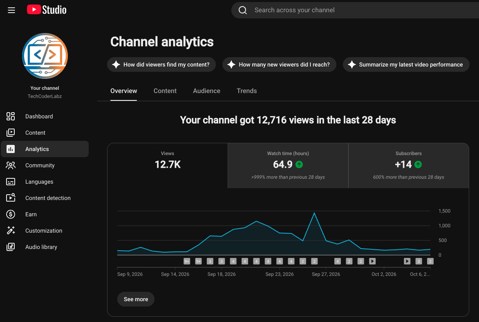Image resolution: width=479 pixels, height=322 pixels.
Task: Click the leftmost 9+ video marker
Action: click(x=187, y=261)
